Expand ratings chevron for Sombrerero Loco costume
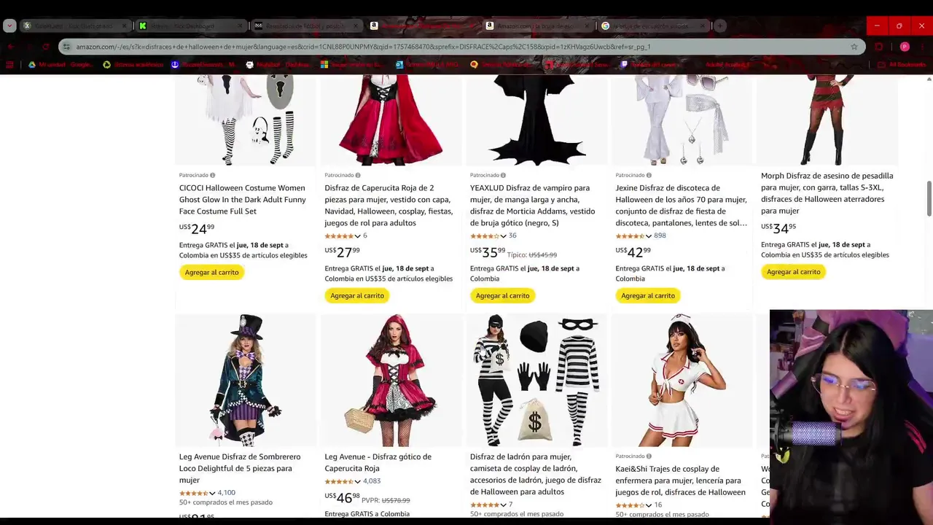933x525 pixels. coord(212,494)
